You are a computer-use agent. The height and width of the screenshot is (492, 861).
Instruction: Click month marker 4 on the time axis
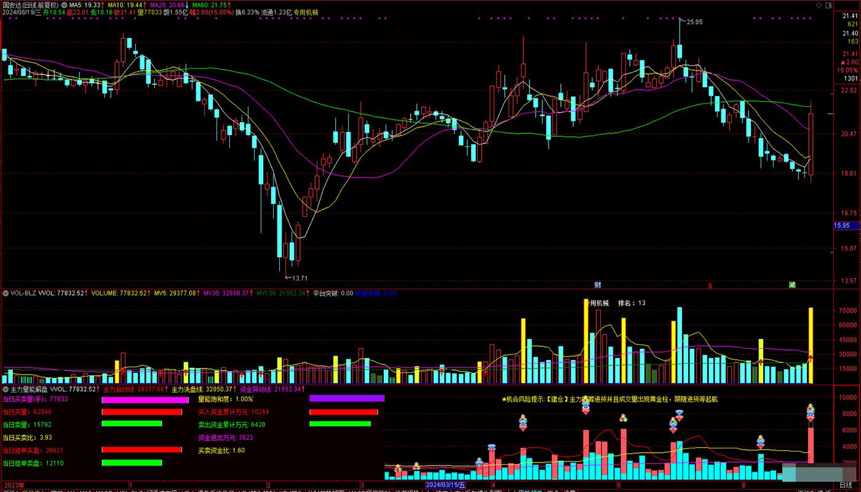494,485
